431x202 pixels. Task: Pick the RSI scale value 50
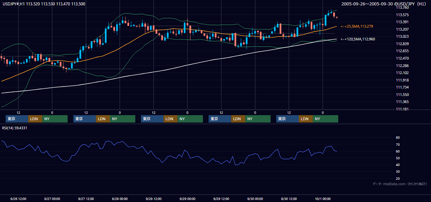398,158
